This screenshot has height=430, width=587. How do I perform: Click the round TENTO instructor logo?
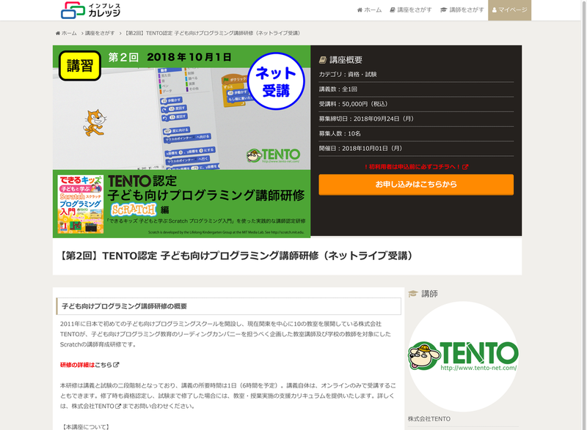[x=463, y=357]
